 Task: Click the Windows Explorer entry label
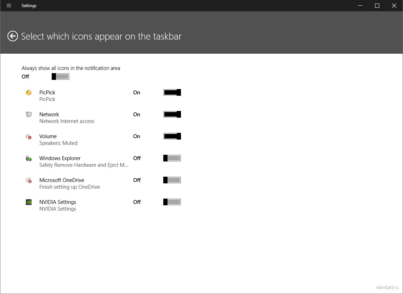pos(60,158)
